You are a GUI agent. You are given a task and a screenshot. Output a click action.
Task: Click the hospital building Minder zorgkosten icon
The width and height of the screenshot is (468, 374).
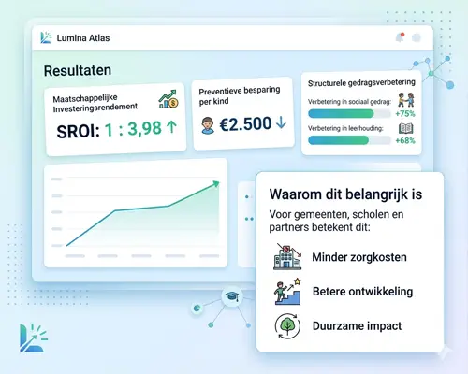287,256
